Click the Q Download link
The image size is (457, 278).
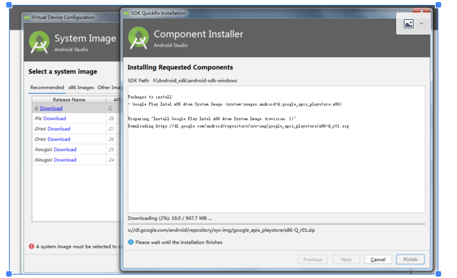[x=51, y=108]
